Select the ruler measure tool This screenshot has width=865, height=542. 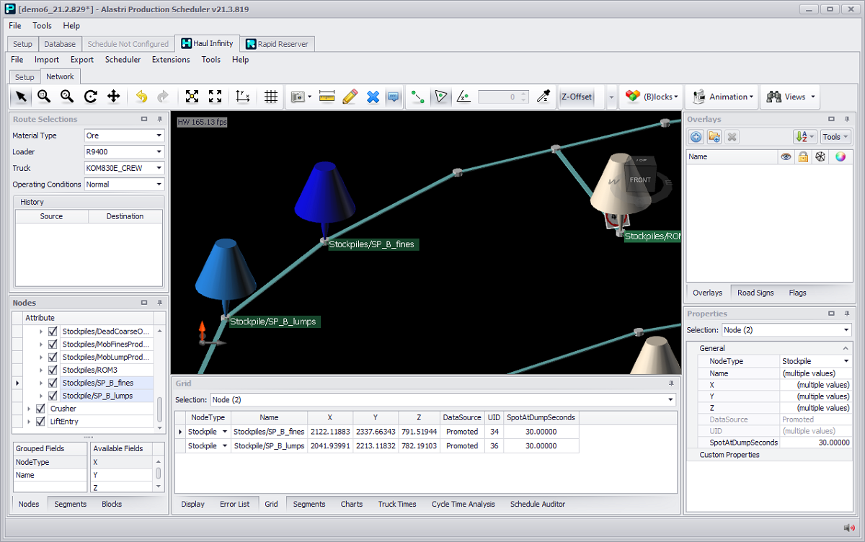(327, 97)
